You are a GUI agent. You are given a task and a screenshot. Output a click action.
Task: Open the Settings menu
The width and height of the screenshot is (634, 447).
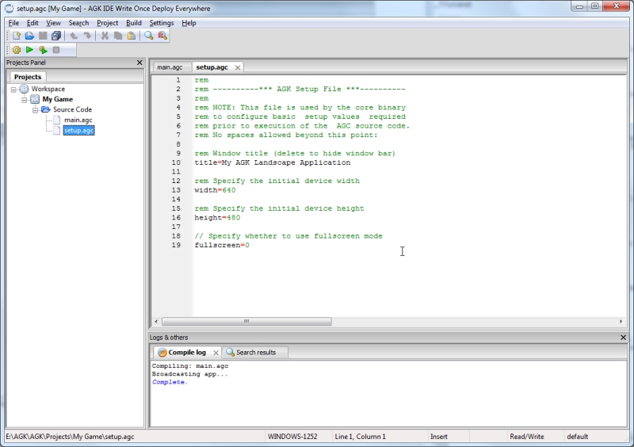162,23
